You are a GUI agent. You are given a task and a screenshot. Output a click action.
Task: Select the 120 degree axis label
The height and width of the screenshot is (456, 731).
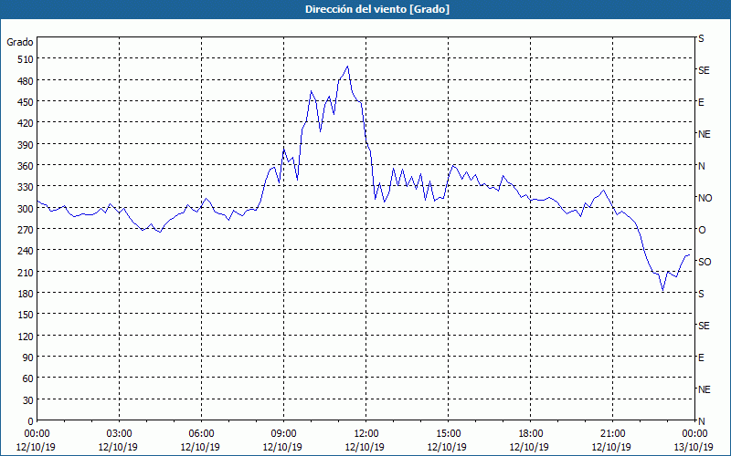pyautogui.click(x=26, y=337)
